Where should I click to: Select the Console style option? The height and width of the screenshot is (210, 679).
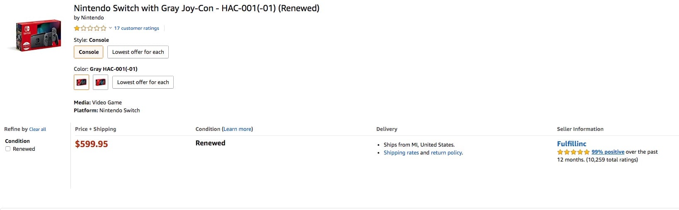pyautogui.click(x=89, y=52)
